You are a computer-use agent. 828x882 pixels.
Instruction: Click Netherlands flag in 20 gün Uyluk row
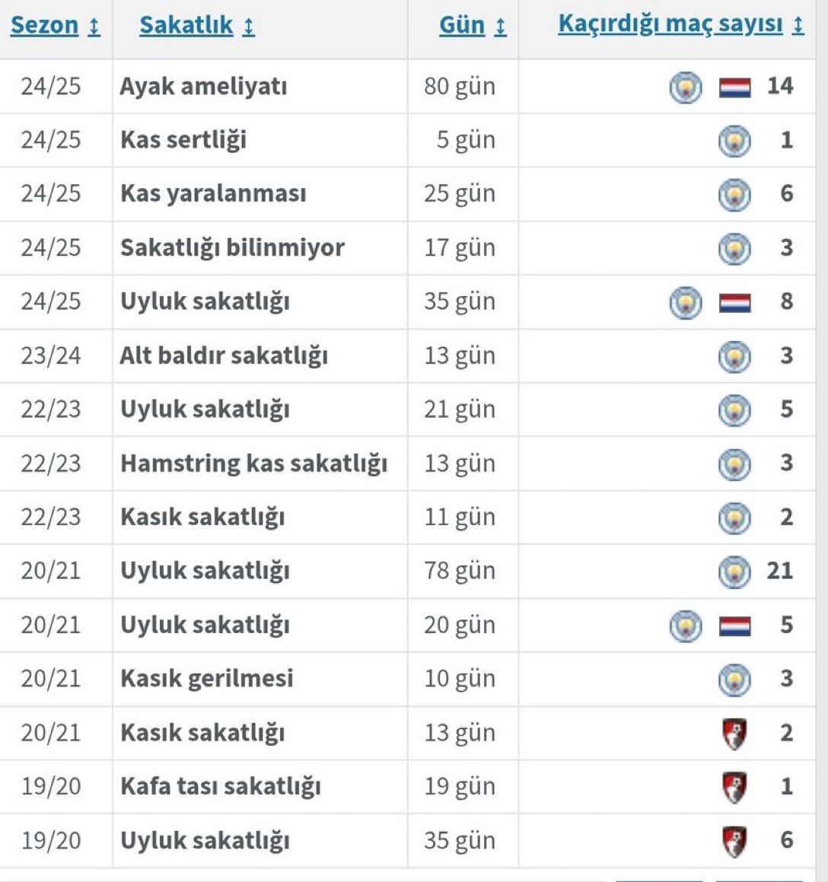point(734,626)
